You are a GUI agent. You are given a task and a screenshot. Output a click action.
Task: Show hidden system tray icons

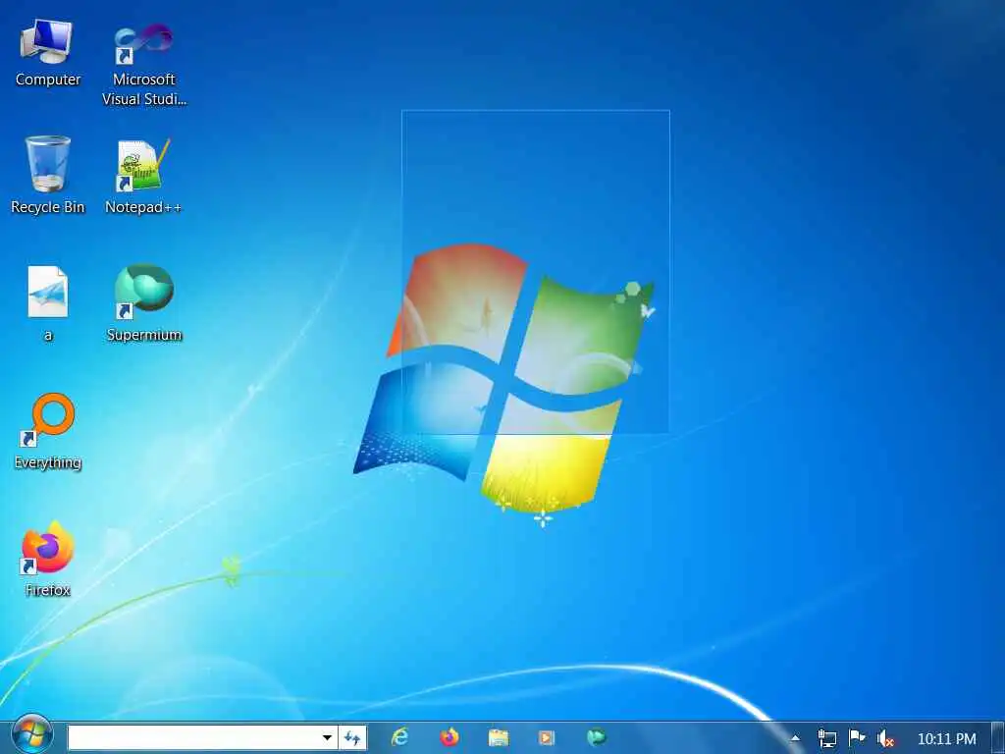[795, 738]
